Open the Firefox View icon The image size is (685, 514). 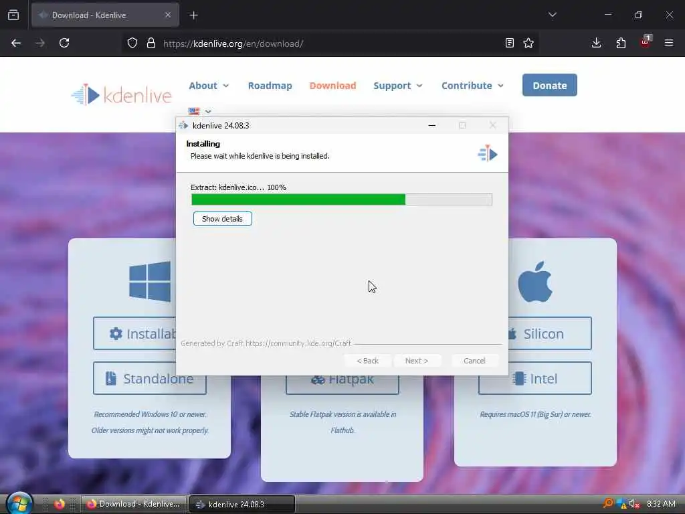click(13, 15)
